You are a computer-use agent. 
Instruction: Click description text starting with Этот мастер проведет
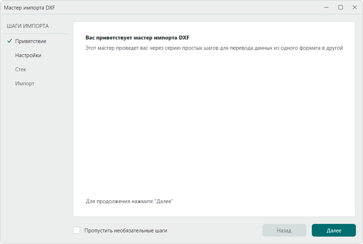click(x=214, y=48)
